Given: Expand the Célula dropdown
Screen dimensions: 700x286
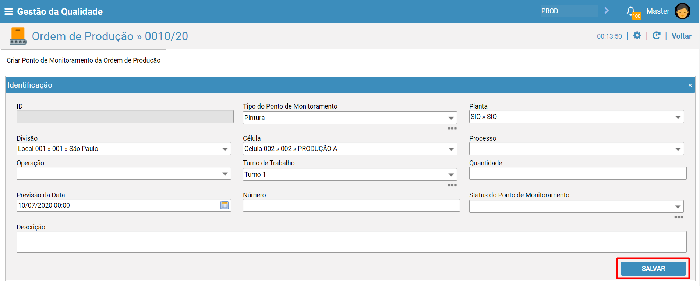Looking at the screenshot, I should tap(451, 149).
